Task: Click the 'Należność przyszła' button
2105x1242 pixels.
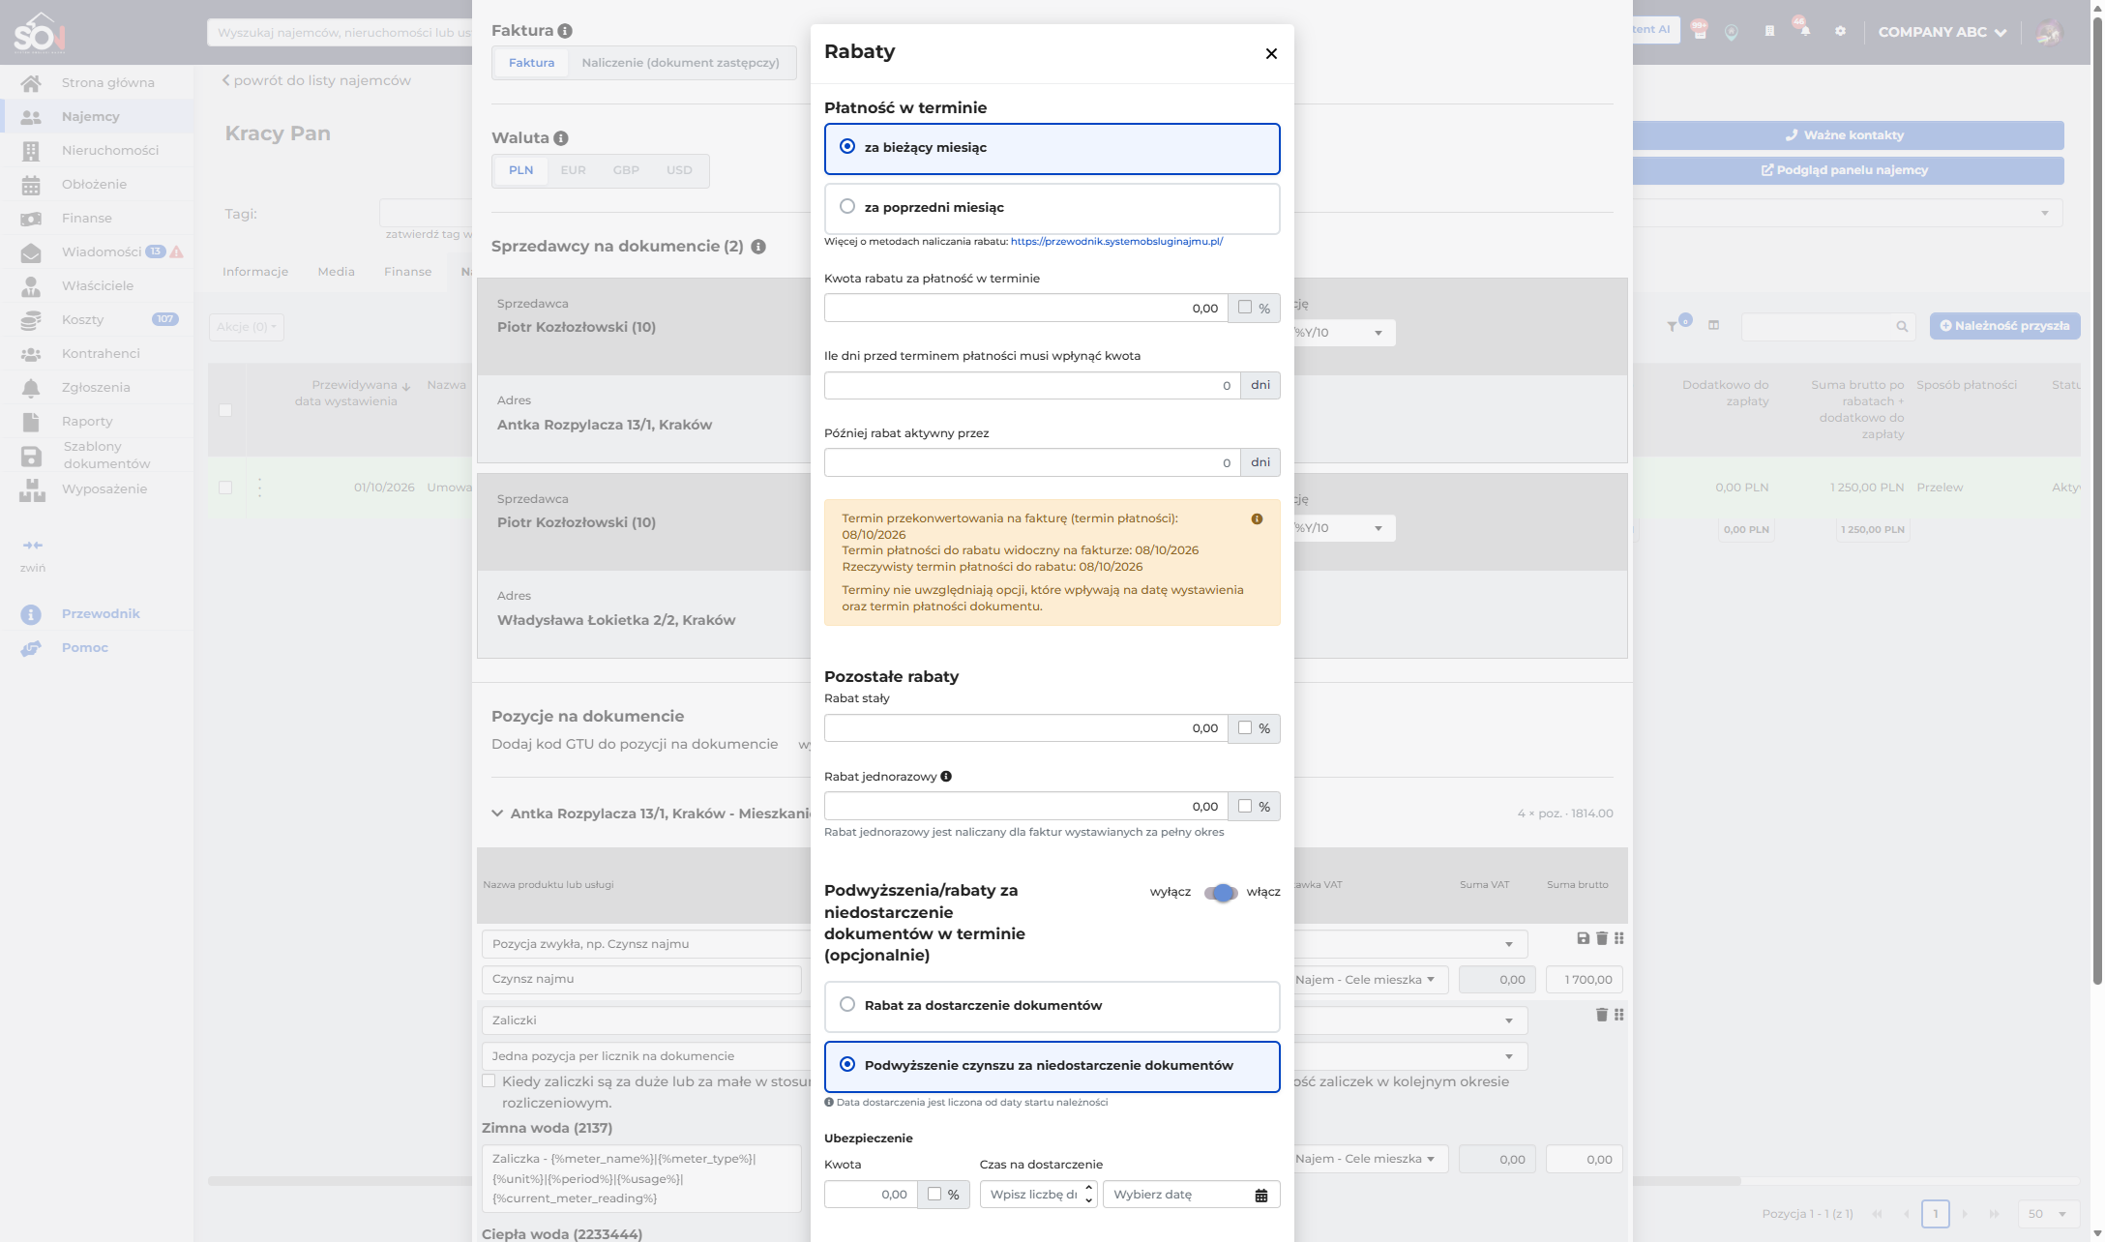Action: [x=2004, y=326]
